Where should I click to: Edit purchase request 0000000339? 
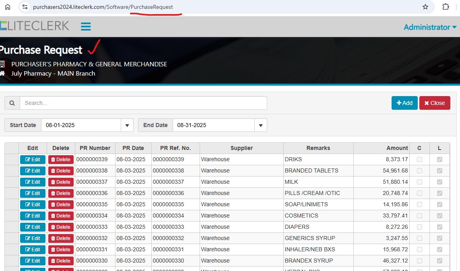click(x=33, y=160)
